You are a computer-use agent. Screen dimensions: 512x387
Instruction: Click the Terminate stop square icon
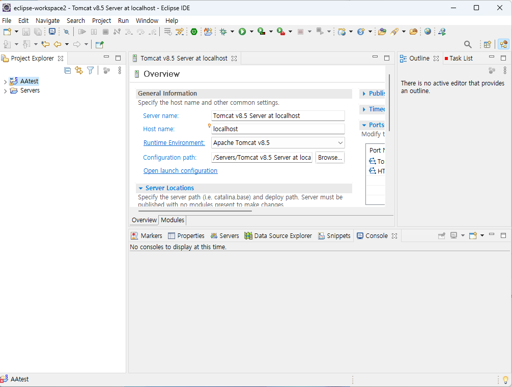coord(105,32)
